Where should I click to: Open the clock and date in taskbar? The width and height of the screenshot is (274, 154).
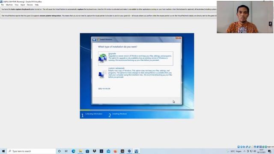coord(262,151)
